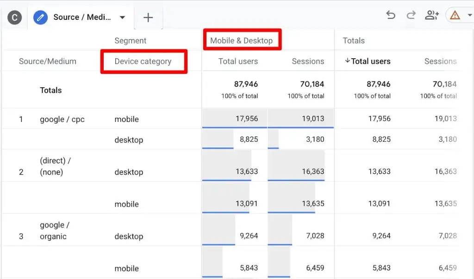Open the Source / Medium tab dropdown arrow
Image resolution: width=474 pixels, height=279 pixels.
point(122,17)
